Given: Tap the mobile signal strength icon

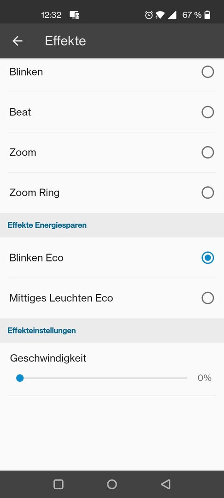Looking at the screenshot, I should (x=172, y=15).
